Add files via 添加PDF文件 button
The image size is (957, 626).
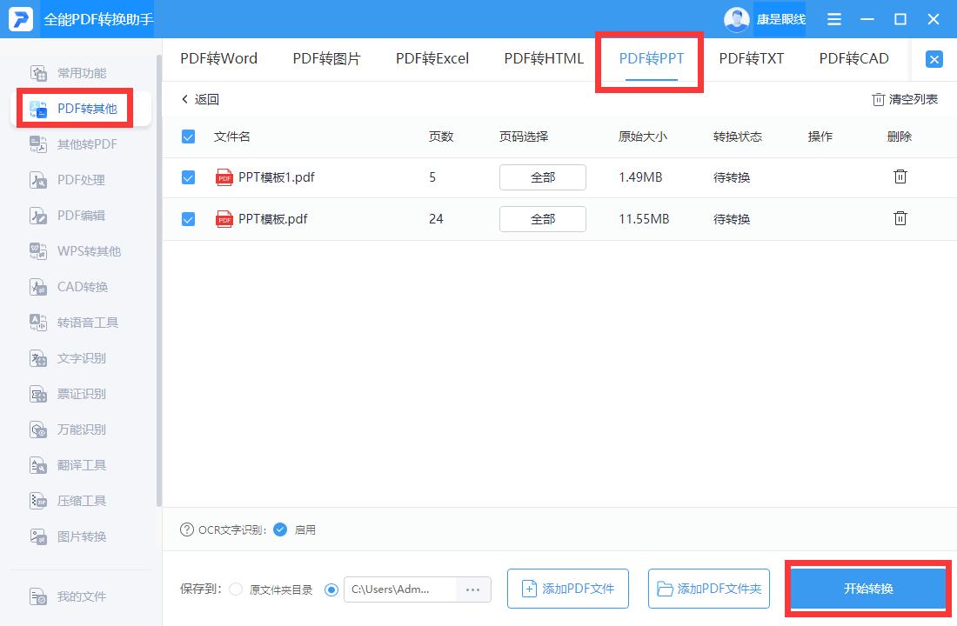point(567,589)
